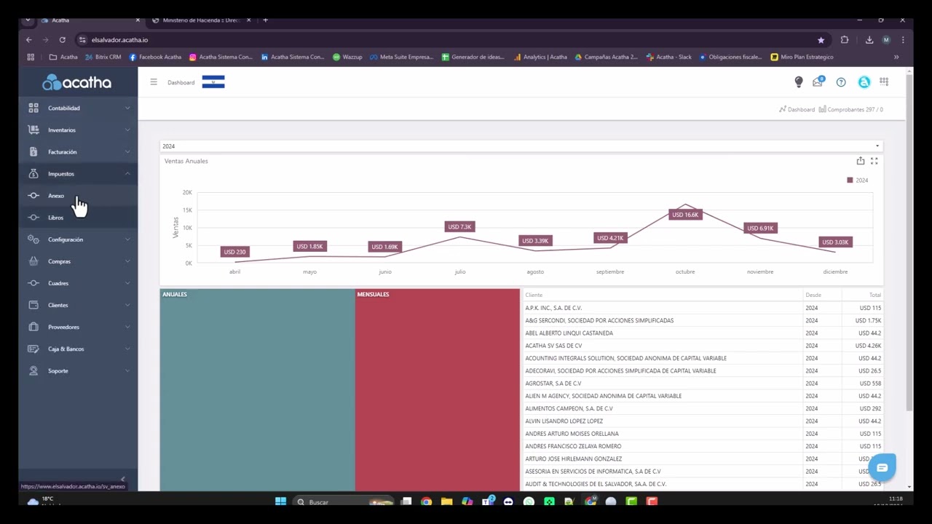
Task: Click the Facturación sidebar icon
Action: (x=33, y=151)
